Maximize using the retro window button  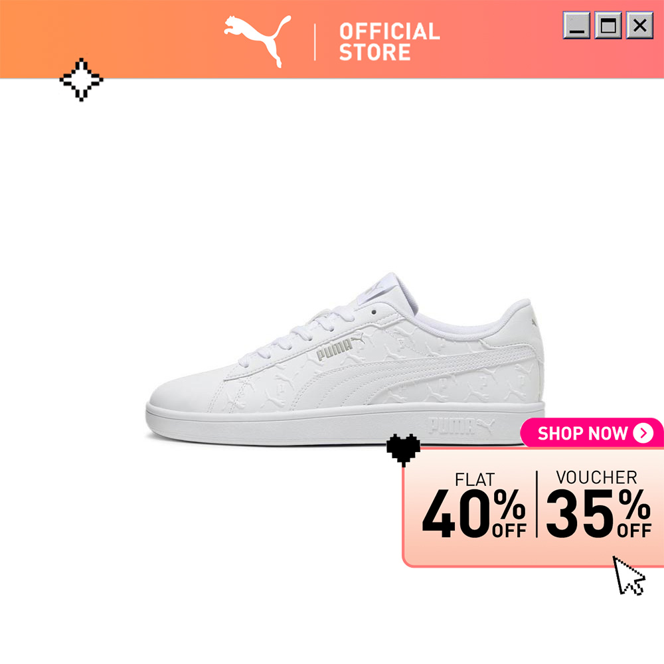point(608,26)
